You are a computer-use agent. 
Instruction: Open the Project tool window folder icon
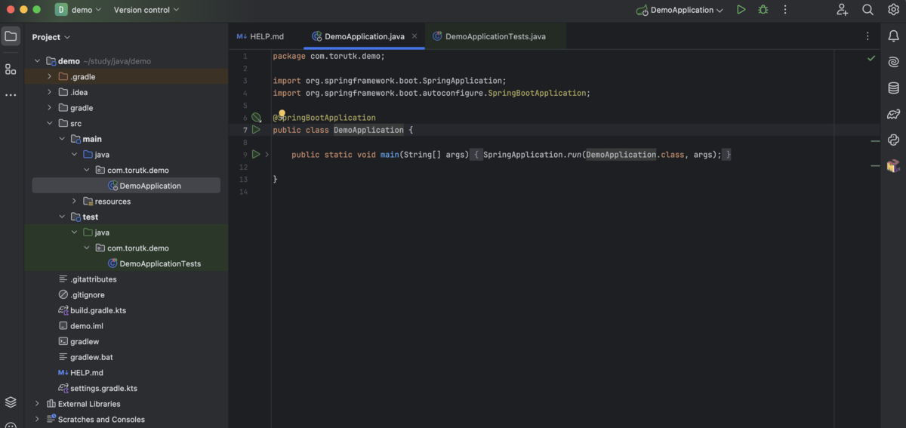pos(11,36)
